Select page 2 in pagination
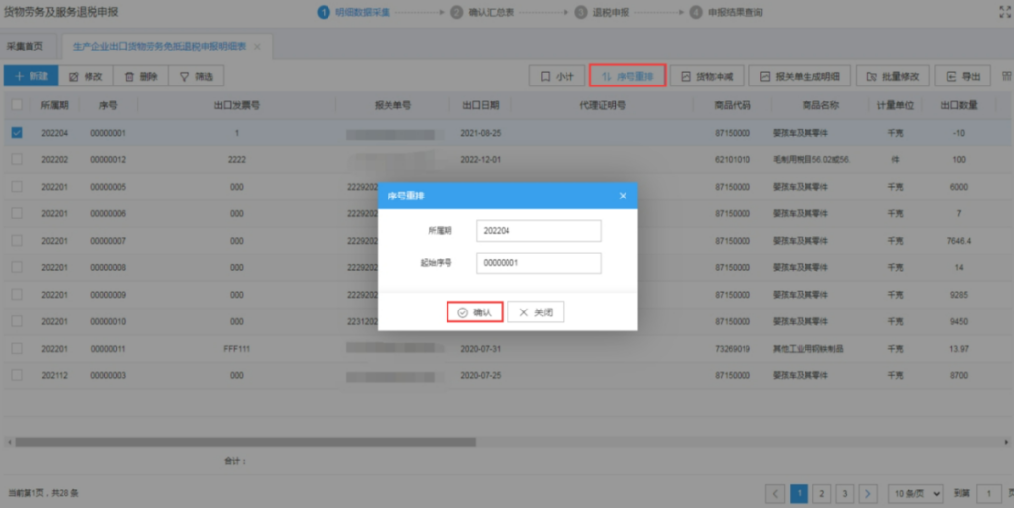 coord(821,494)
